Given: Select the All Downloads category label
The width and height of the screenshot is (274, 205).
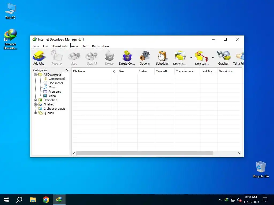Looking at the screenshot, I should (52, 74).
